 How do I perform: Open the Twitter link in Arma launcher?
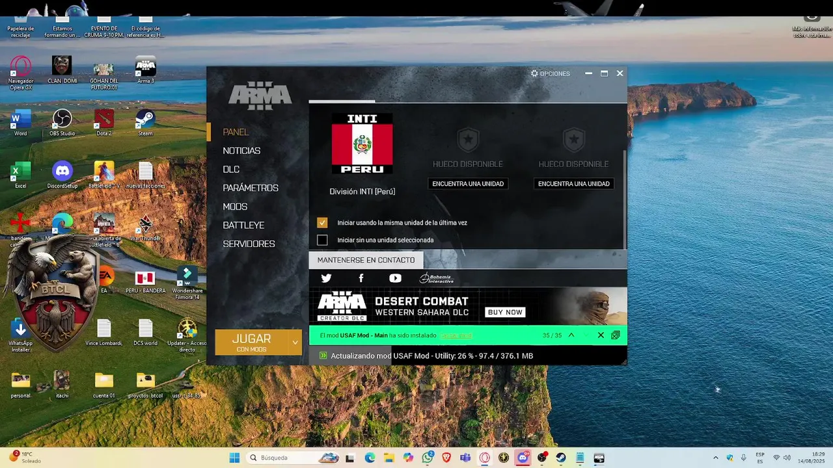(326, 278)
